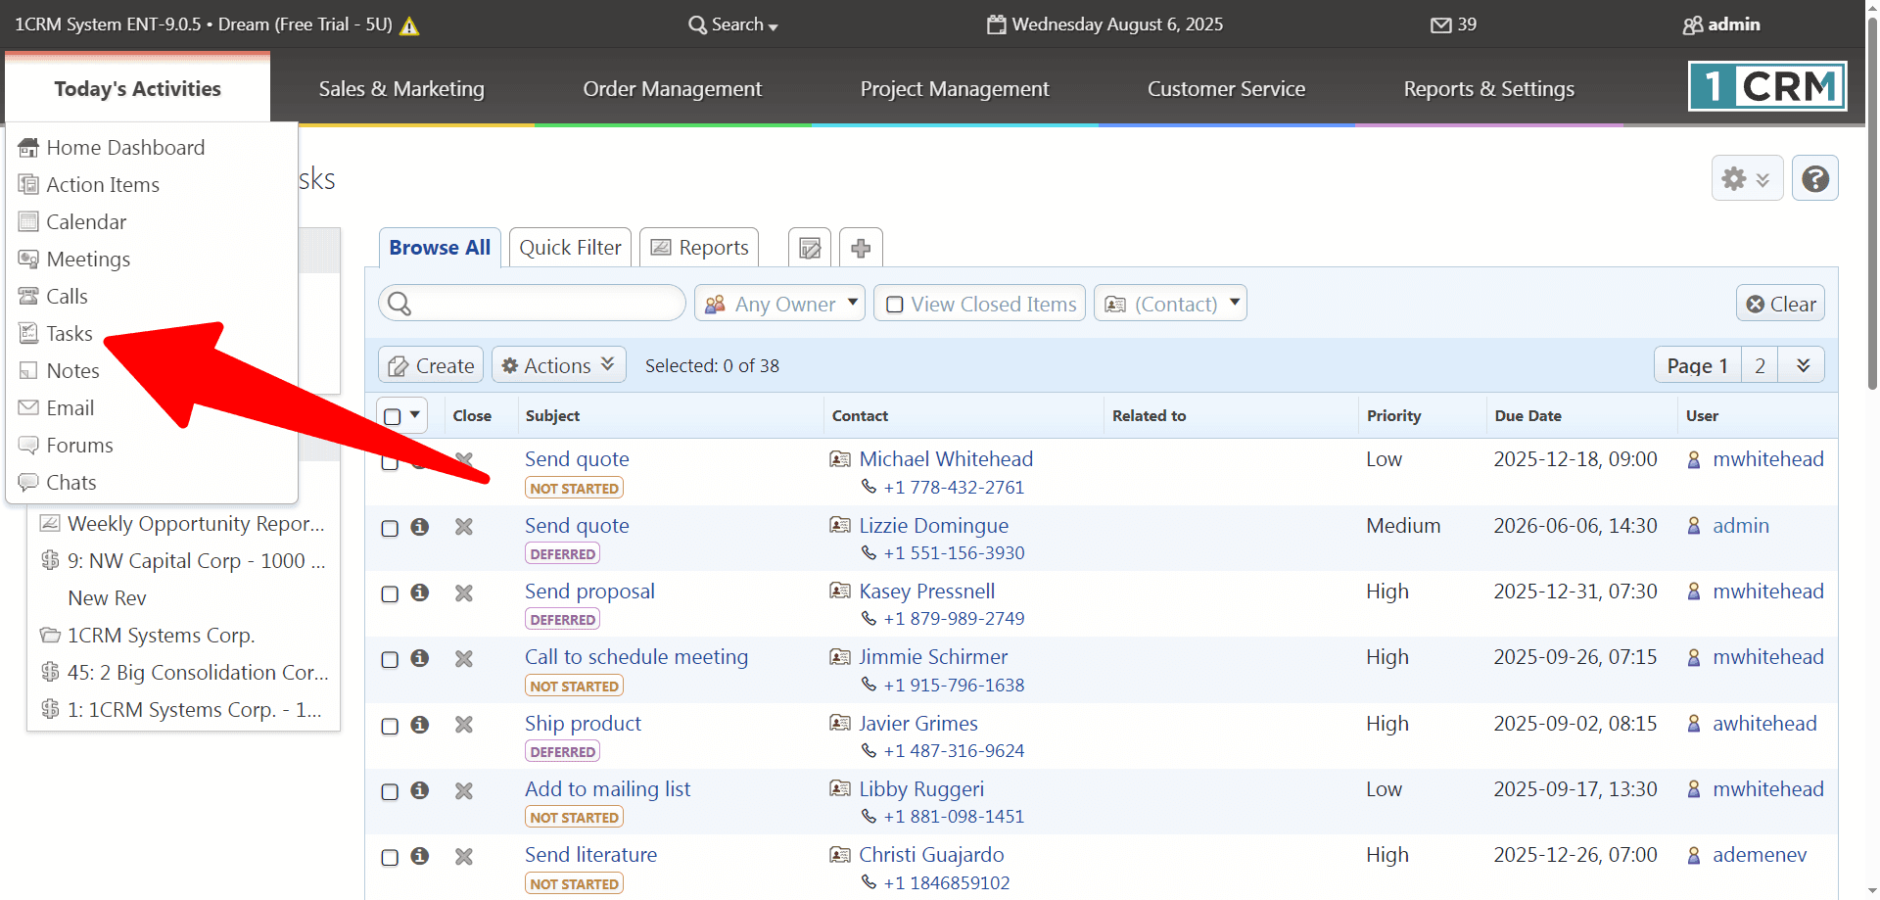Open the help question mark icon
This screenshot has width=1880, height=900.
click(1814, 179)
